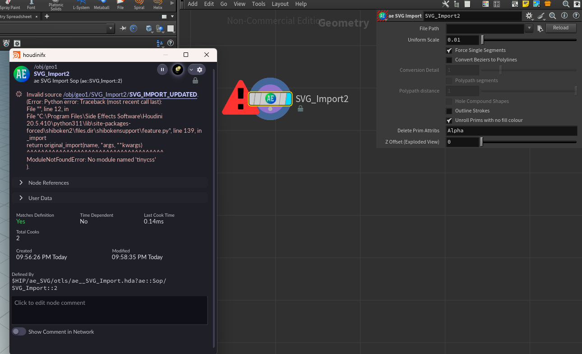Viewport: 582px width, 354px height.
Task: Open the File Path file chooser icon
Action: (x=540, y=28)
